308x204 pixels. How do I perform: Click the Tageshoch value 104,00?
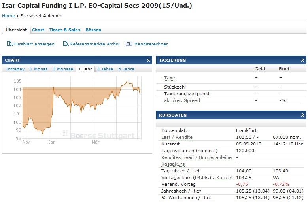tap(244, 171)
